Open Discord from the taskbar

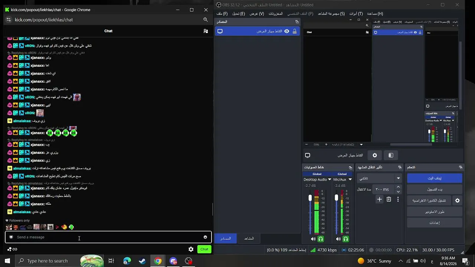[x=173, y=261]
